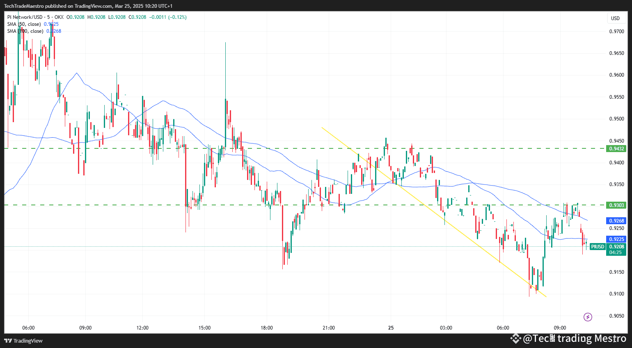Click the low value L0.9208 in legend
Viewport: 632px width, 348px height.
[x=117, y=17]
